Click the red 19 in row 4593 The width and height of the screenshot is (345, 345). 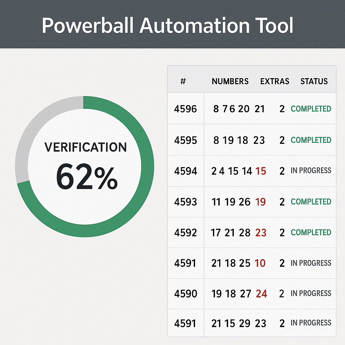click(x=260, y=202)
